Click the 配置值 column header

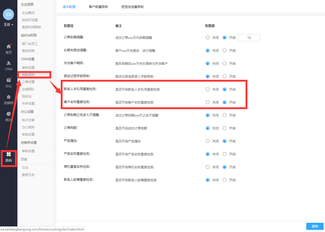click(210, 26)
